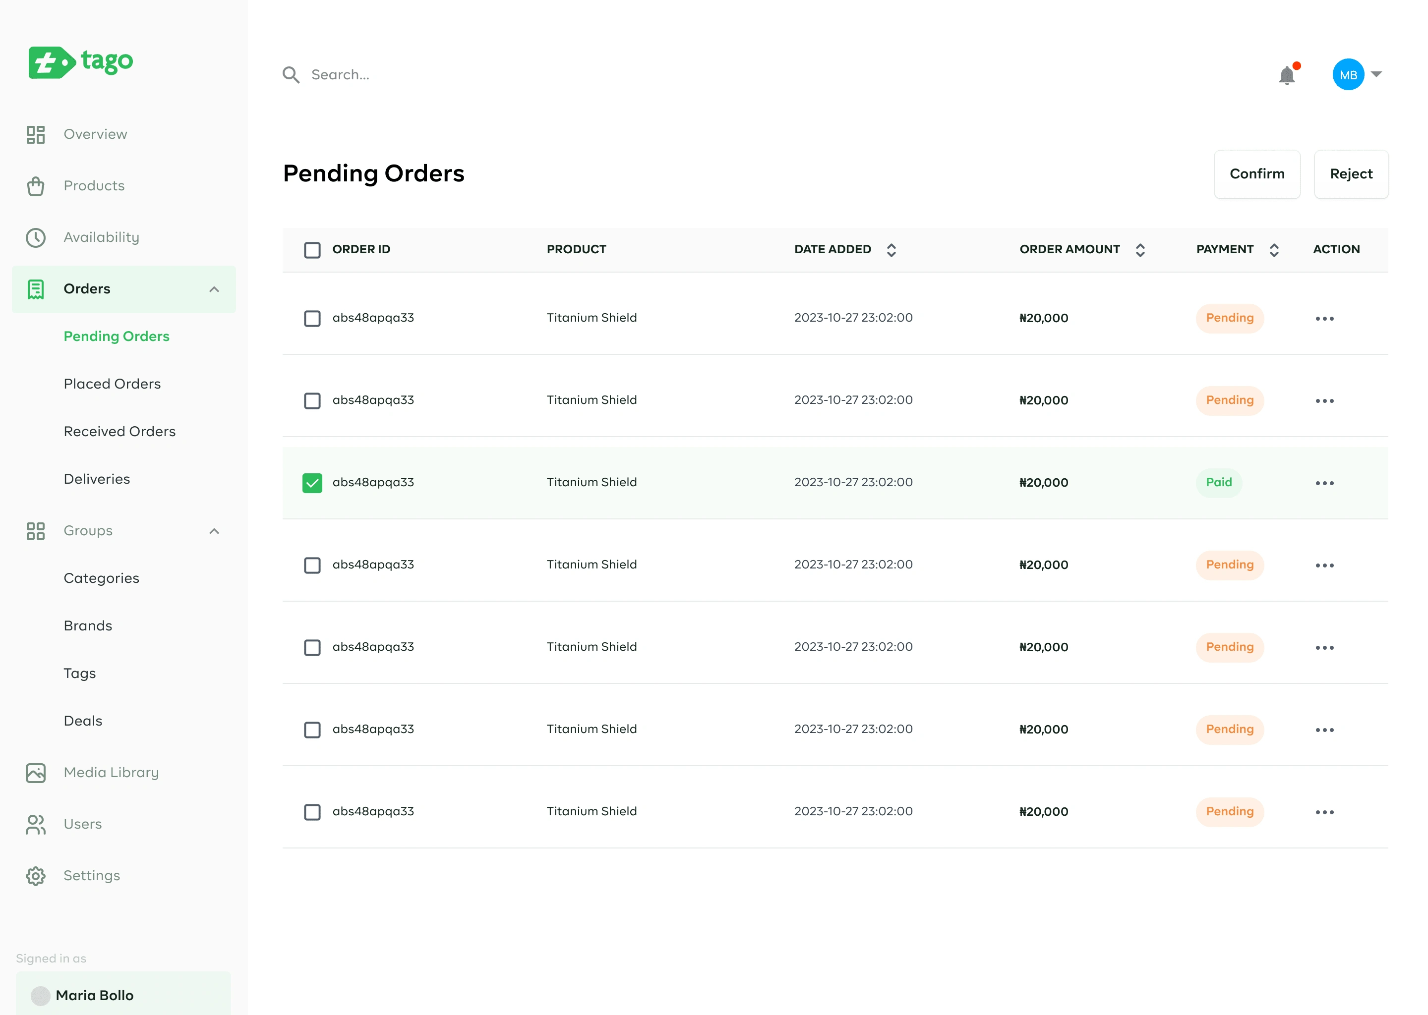
Task: Check the first order row checkbox
Action: 312,319
